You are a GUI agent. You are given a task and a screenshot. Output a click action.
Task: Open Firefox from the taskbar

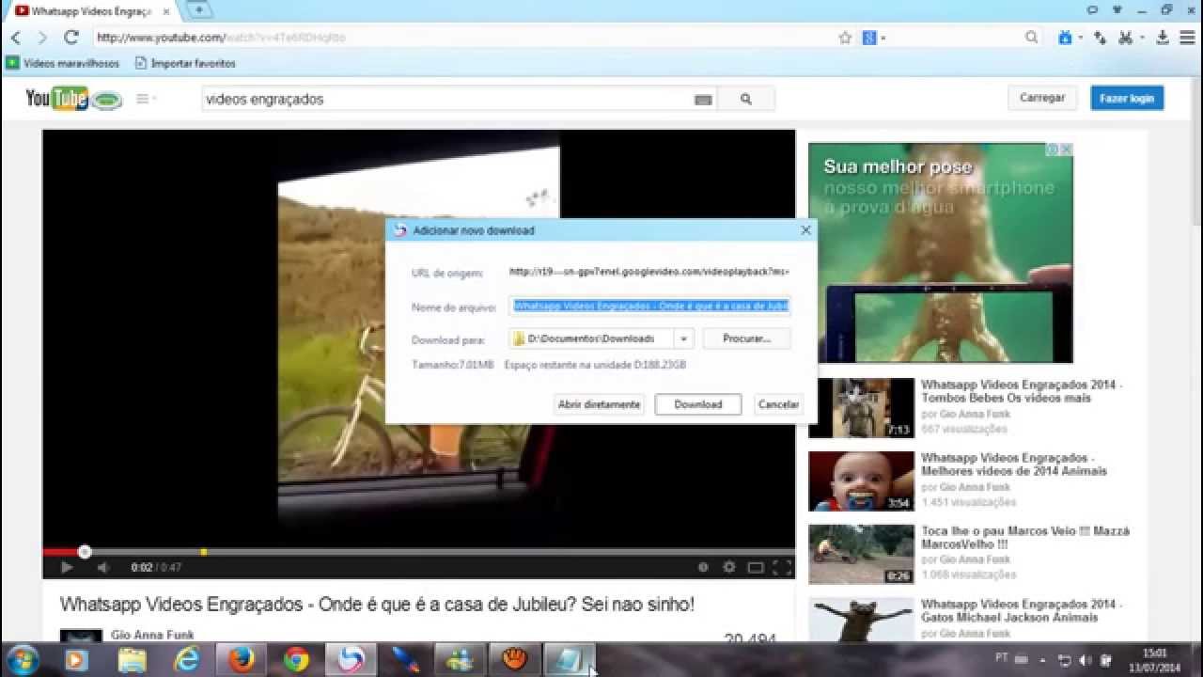(242, 660)
